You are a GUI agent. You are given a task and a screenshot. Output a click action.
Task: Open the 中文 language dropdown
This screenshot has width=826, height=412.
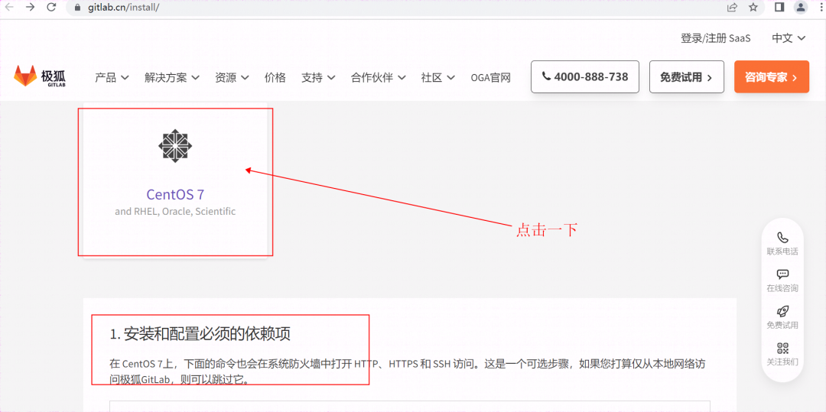pyautogui.click(x=789, y=38)
